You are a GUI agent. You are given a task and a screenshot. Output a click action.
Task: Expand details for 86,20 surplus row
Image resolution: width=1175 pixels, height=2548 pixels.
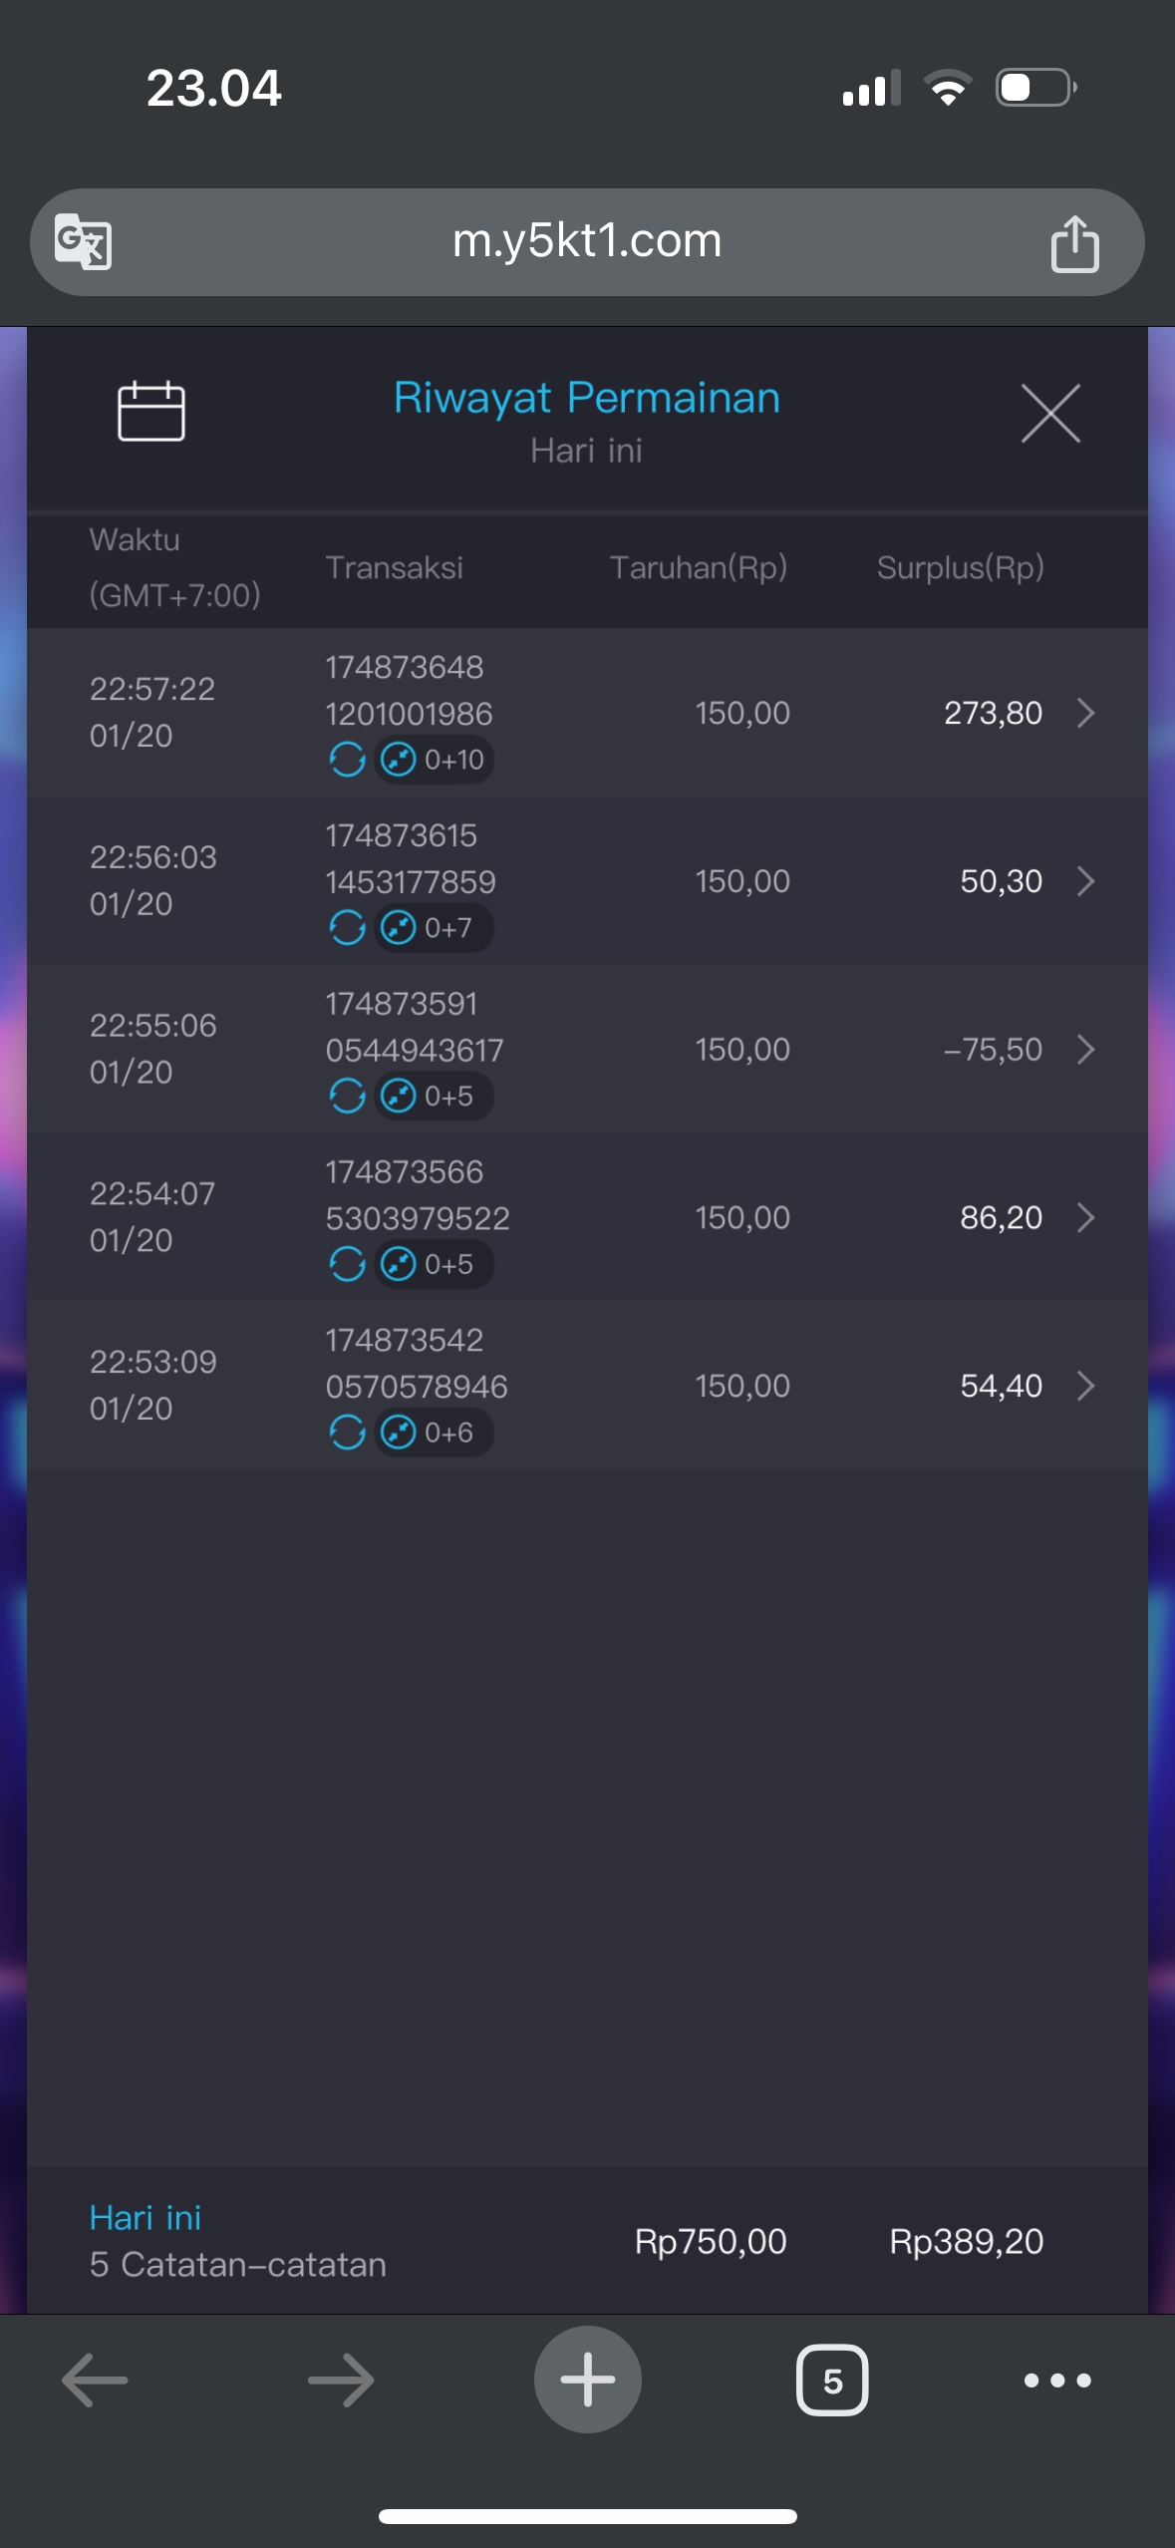coord(1085,1217)
